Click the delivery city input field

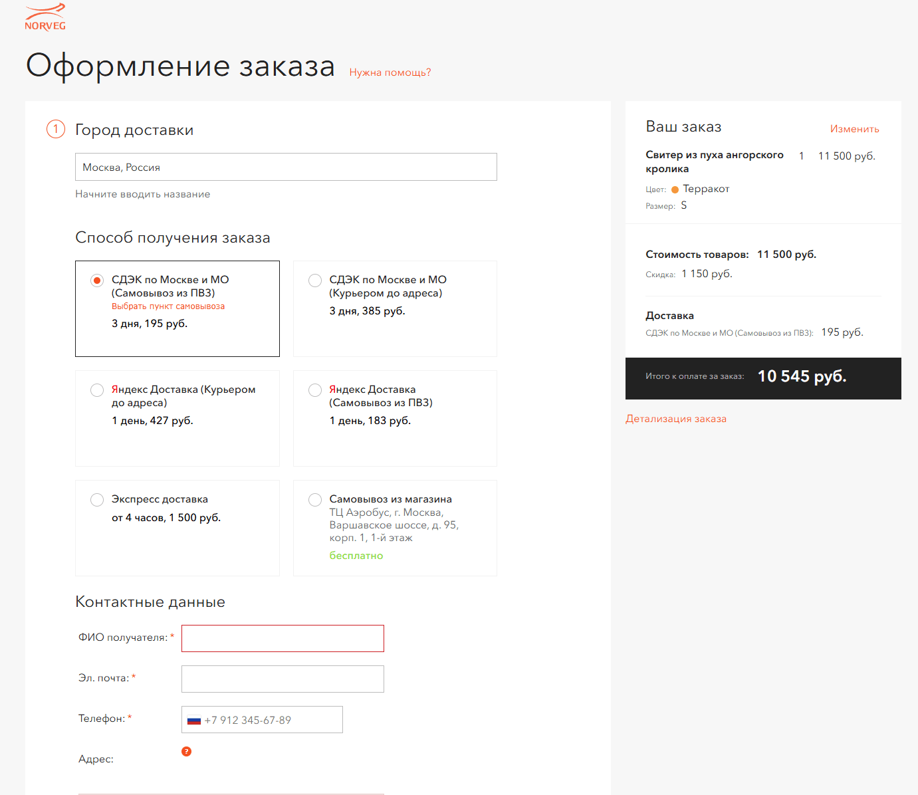coord(286,167)
